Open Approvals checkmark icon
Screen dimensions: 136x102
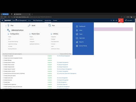pyautogui.click(x=77, y=38)
